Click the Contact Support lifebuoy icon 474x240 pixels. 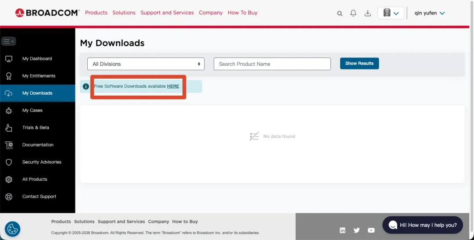[x=9, y=197]
